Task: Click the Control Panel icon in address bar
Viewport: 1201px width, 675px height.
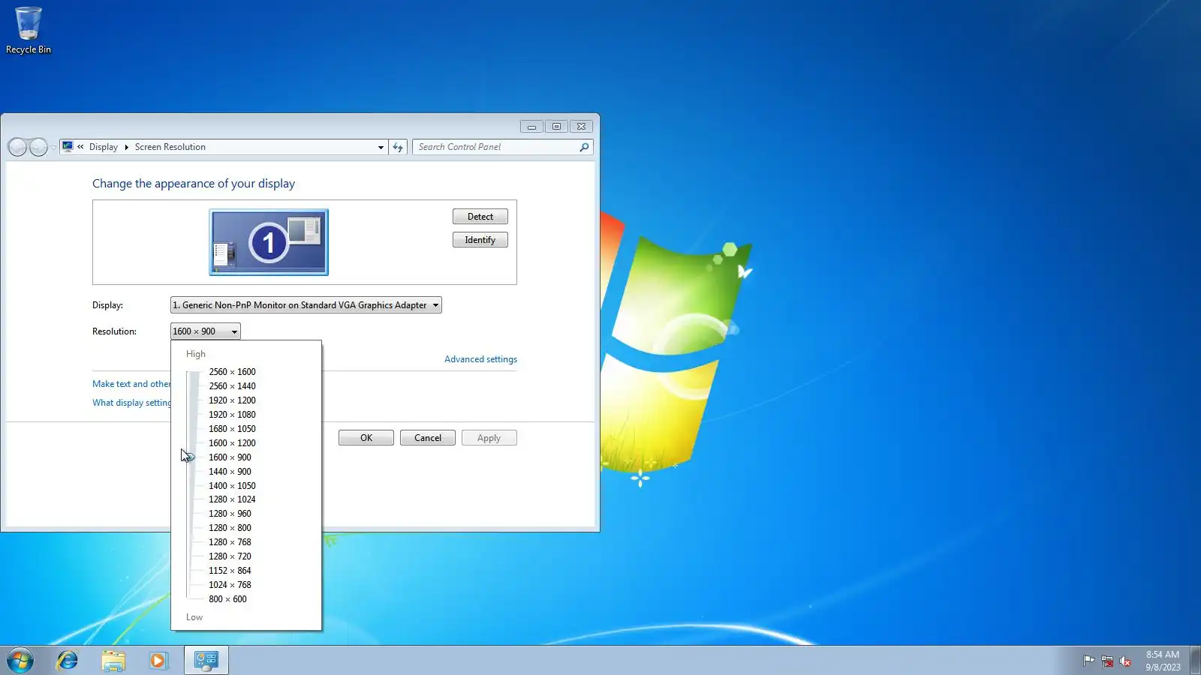Action: point(68,147)
